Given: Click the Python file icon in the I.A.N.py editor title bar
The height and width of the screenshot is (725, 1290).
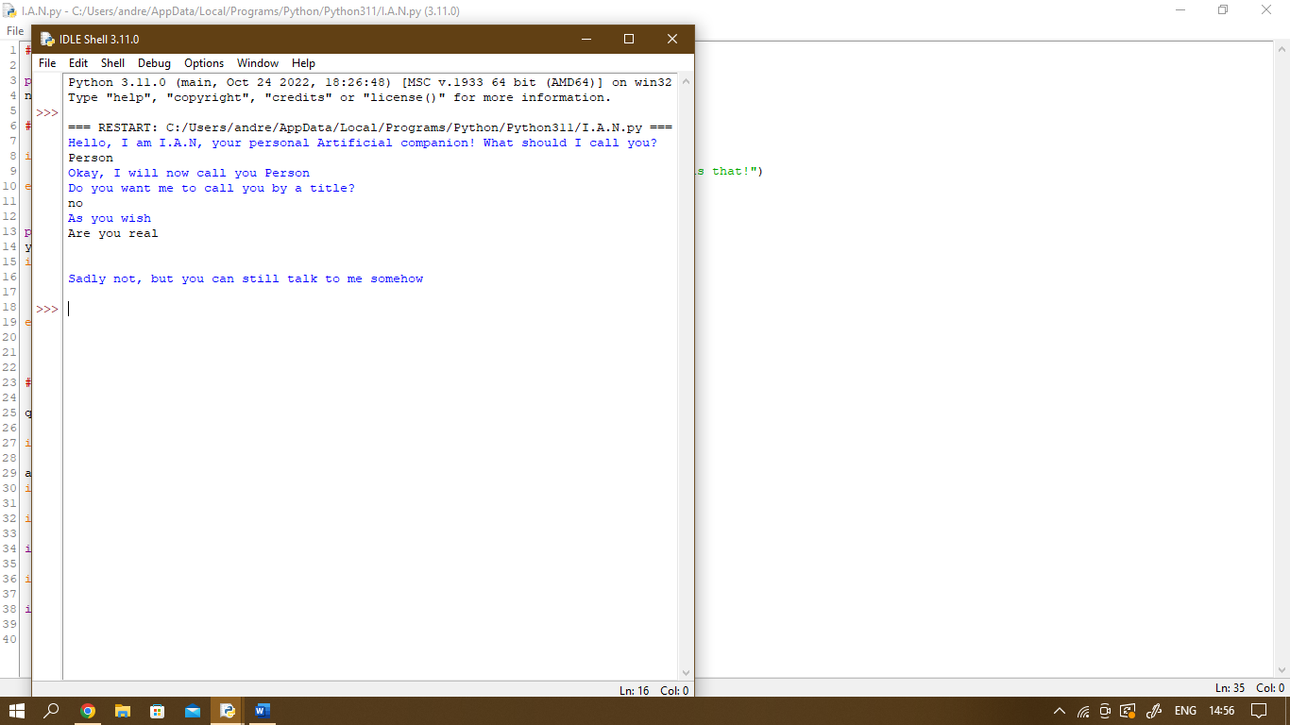Looking at the screenshot, I should 9,10.
